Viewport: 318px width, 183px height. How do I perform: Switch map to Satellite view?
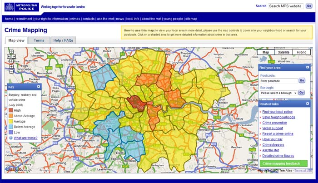coord(283,52)
